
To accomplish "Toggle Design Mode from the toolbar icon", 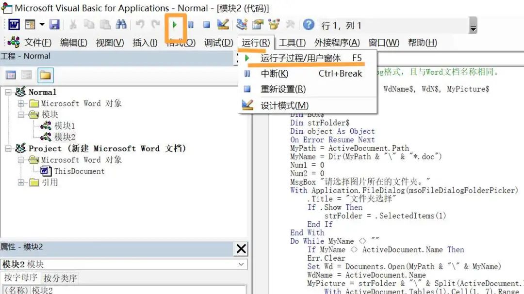I will click(x=223, y=25).
